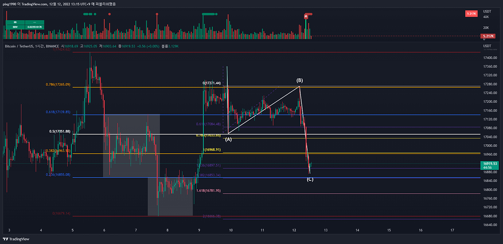503x244 pixels.
Task: Select the 1.236(16897.51) Fibonacci label
Action: pyautogui.click(x=209, y=165)
